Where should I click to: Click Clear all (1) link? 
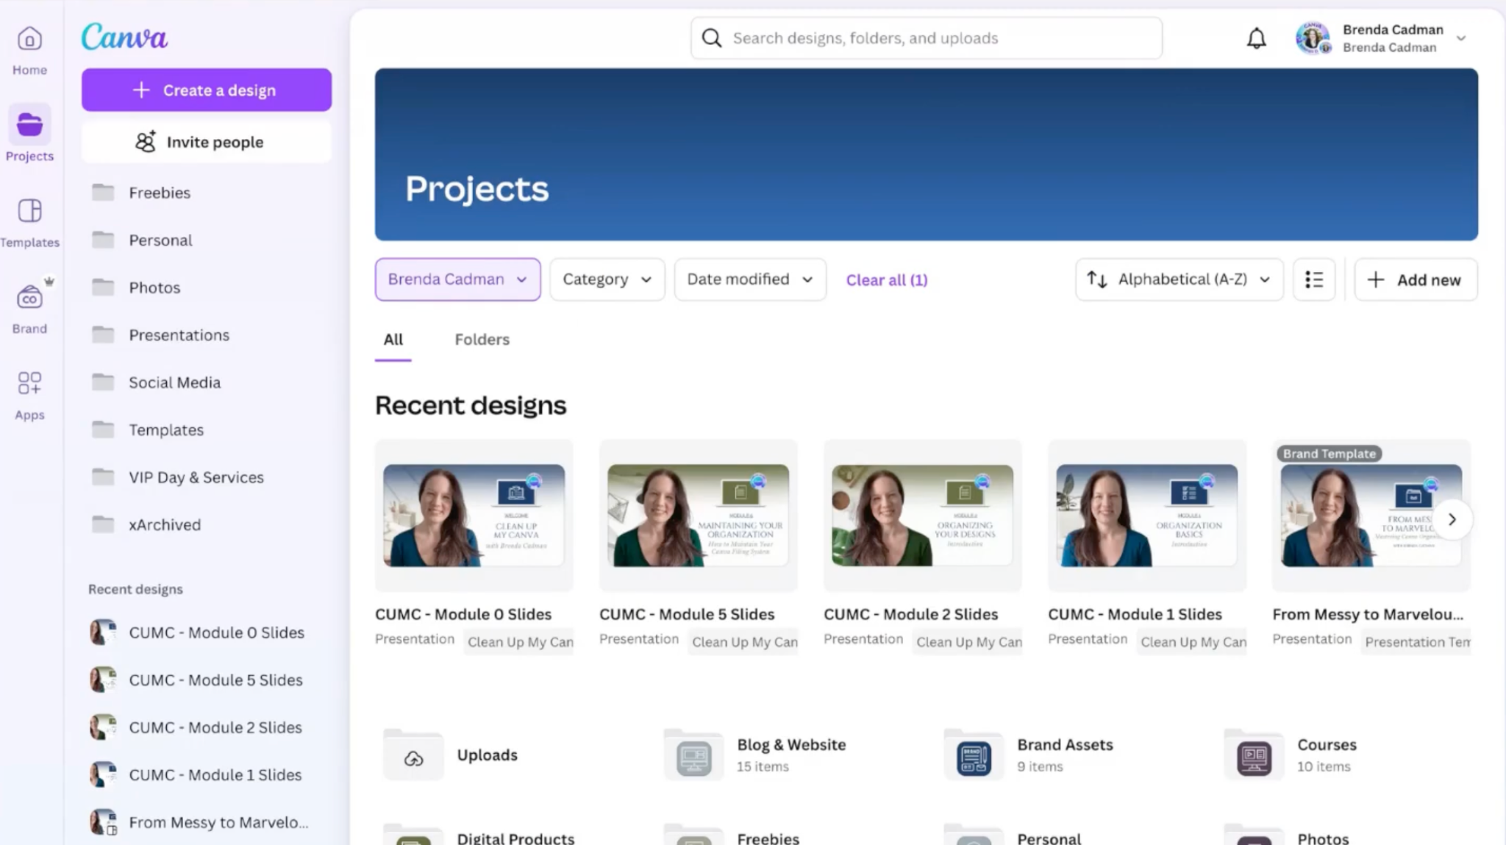coord(887,280)
